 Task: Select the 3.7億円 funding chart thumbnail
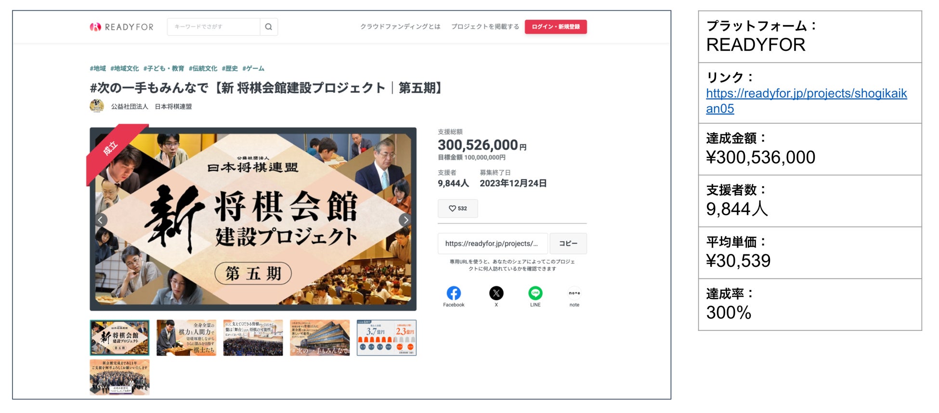[x=387, y=338]
